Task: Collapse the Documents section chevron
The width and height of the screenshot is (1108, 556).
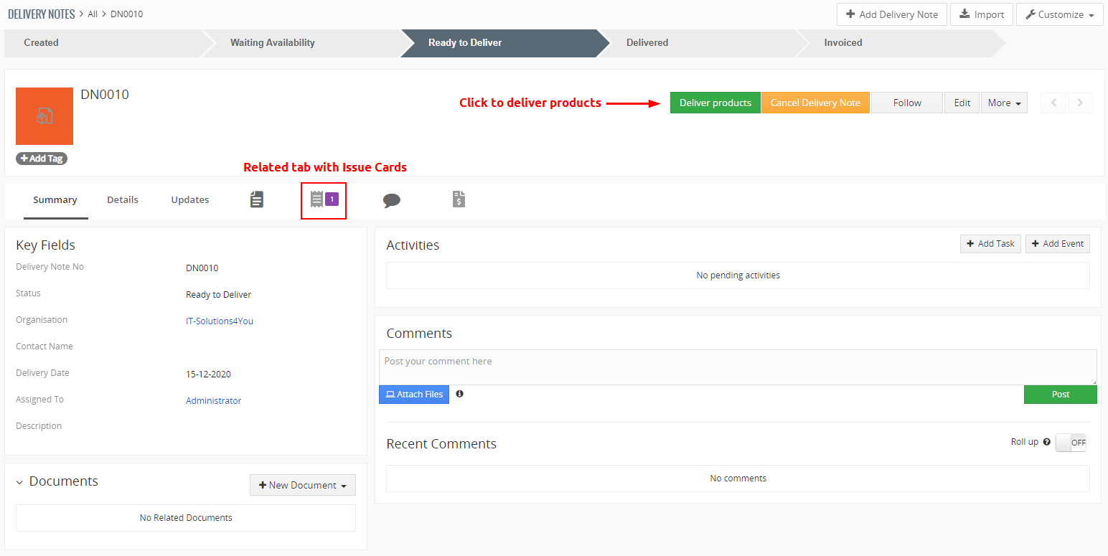Action: [x=19, y=482]
